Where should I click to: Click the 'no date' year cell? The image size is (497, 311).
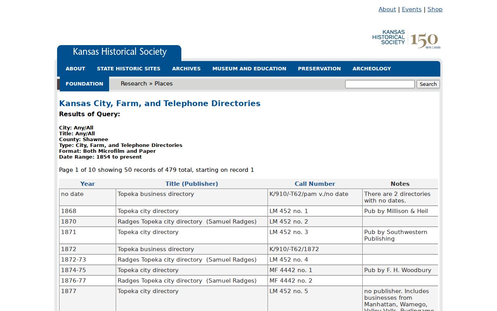click(87, 197)
